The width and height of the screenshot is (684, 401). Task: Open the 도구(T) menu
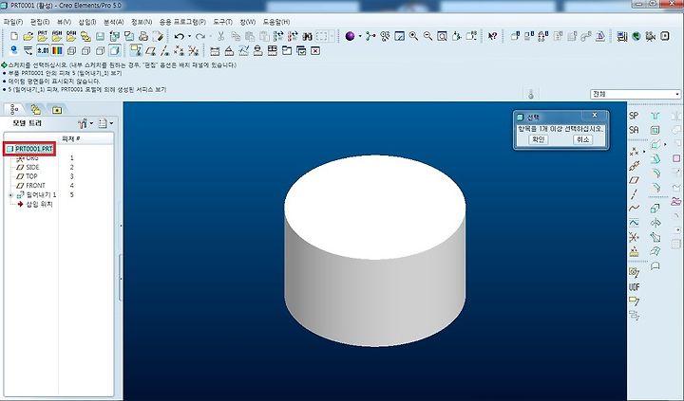click(x=222, y=22)
